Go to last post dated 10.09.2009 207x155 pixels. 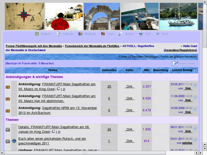tap(195, 109)
